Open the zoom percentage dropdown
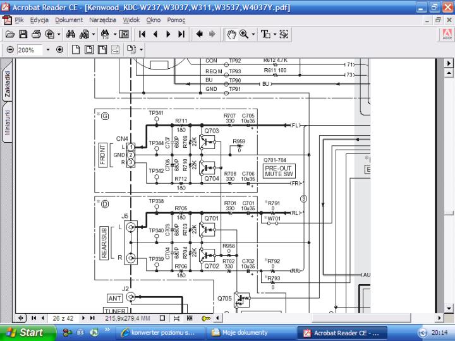This screenshot has width=455, height=341. tap(48, 50)
